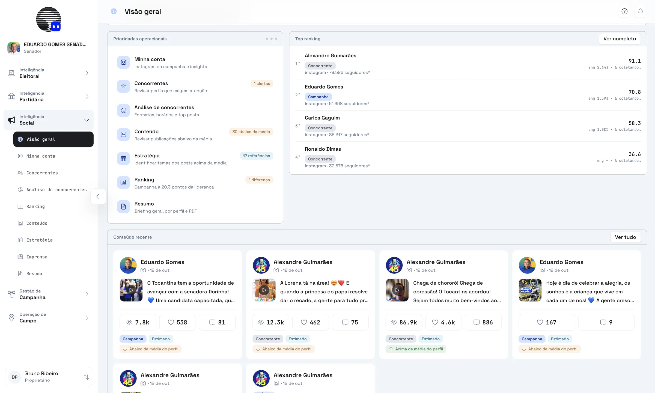Click the Ver completo button

[x=620, y=39]
